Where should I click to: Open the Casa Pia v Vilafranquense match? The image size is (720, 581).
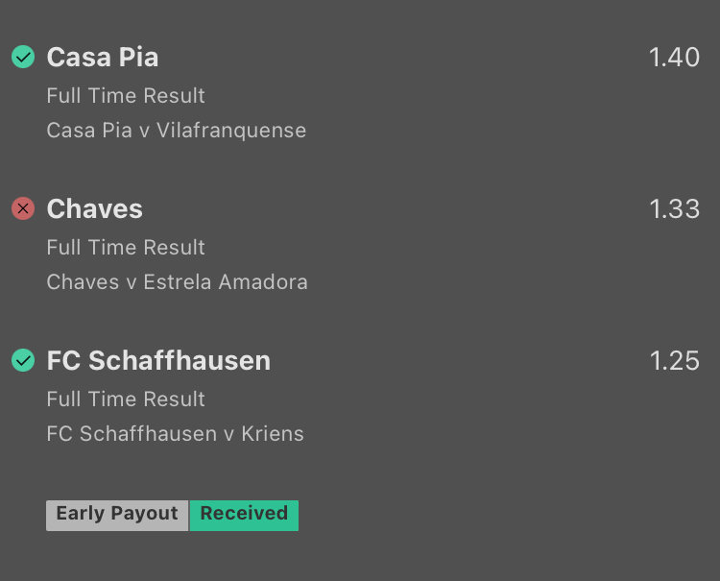(x=176, y=131)
